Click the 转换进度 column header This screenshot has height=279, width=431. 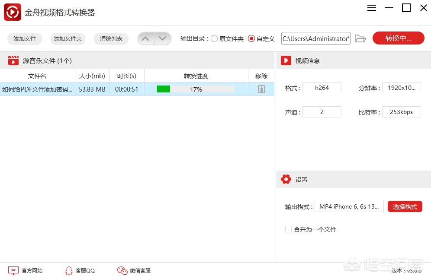(196, 76)
